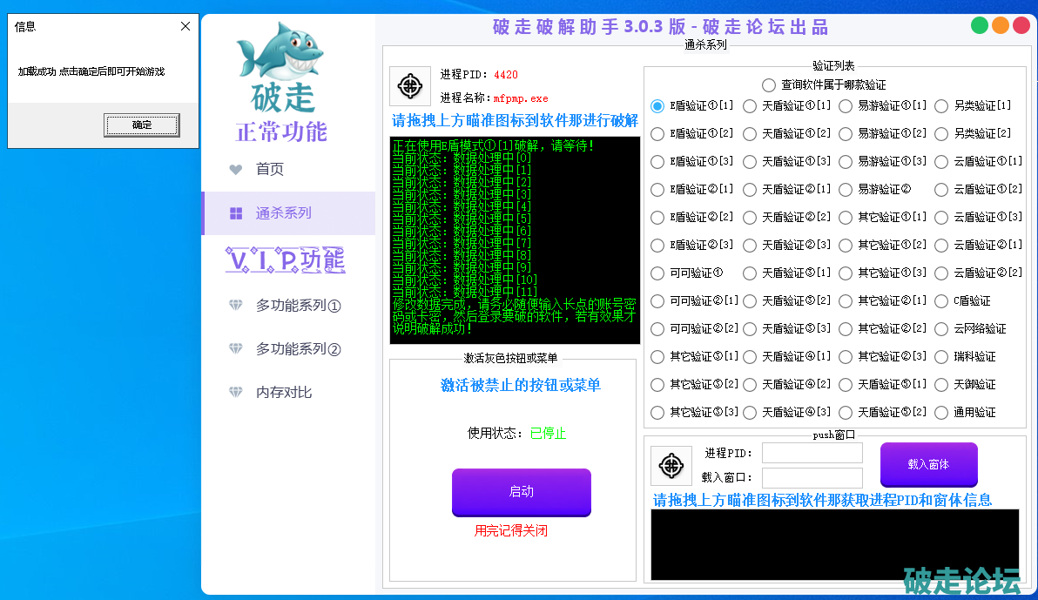Open the 首页 sidebar menu item
The height and width of the screenshot is (600, 1038).
click(x=270, y=170)
